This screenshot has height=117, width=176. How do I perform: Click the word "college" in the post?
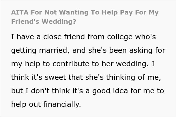(x=120, y=37)
